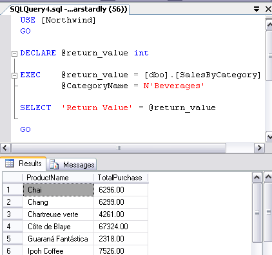Select the Côte de Blaye cell
Image resolution: width=272 pixels, height=255 pixels.
[59, 227]
